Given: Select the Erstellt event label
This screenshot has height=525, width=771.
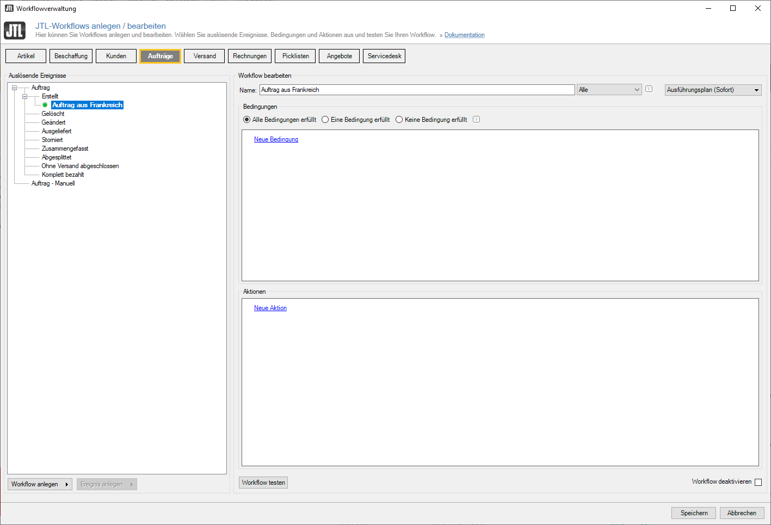Looking at the screenshot, I should (x=50, y=96).
